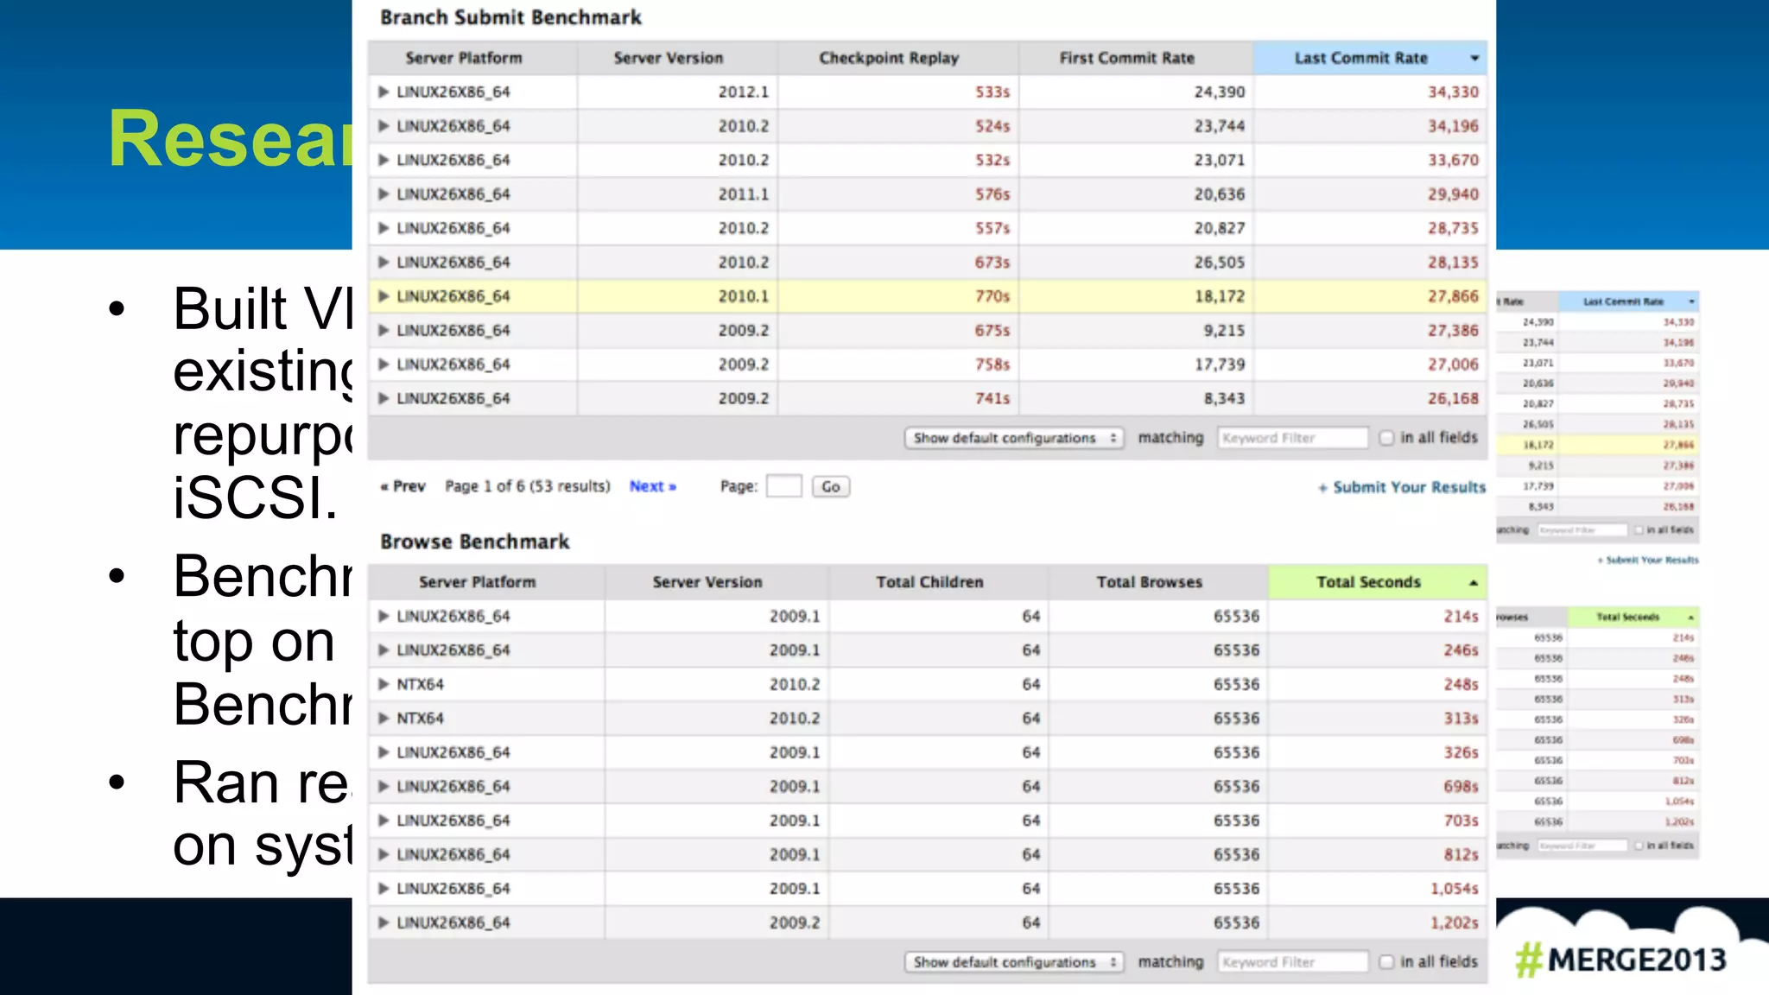Sort Branch Submit by Server Version
Screen dimensions: 1769x995
click(x=677, y=58)
